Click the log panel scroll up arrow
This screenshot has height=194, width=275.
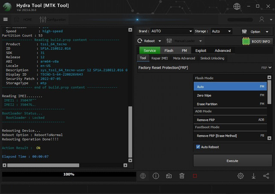(130, 30)
